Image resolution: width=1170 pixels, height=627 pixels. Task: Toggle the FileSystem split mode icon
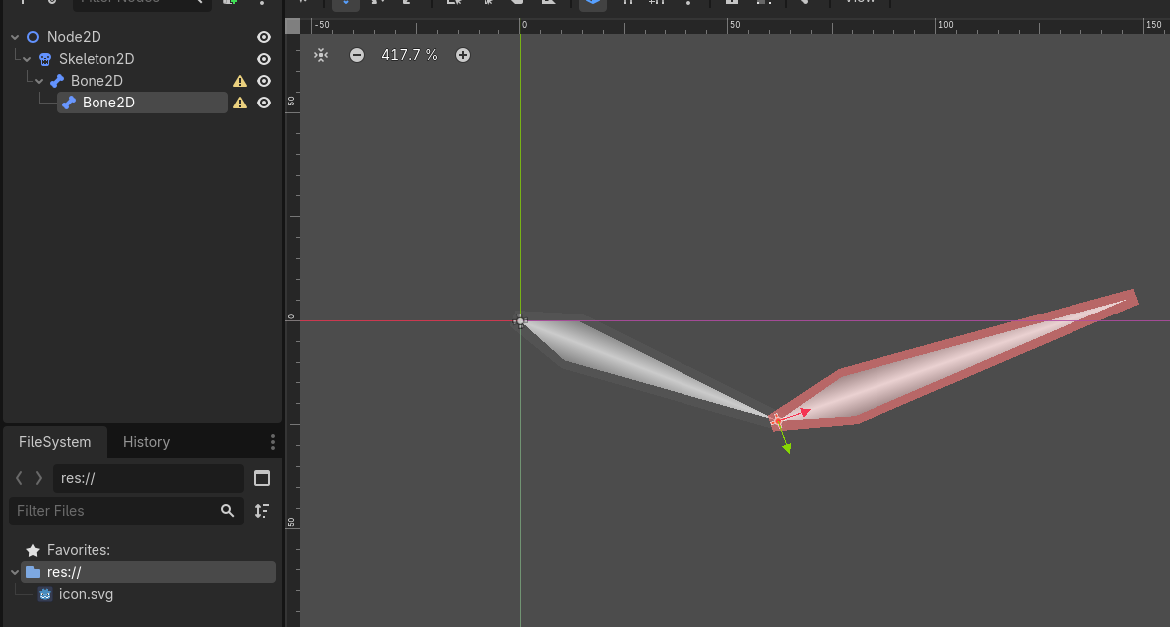point(262,478)
